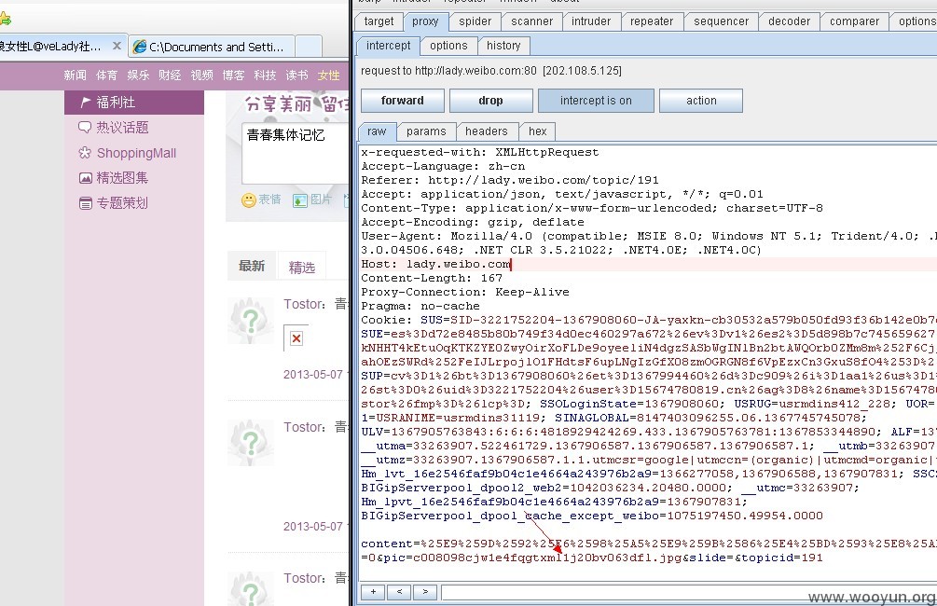Toggle the intercept is on button
The height and width of the screenshot is (606, 937).
596,101
